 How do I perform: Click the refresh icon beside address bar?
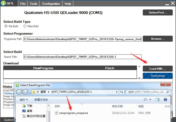(121, 92)
